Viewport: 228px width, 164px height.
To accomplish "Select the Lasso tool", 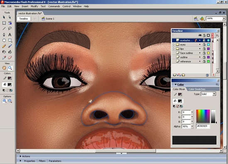I will (x=10, y=29).
